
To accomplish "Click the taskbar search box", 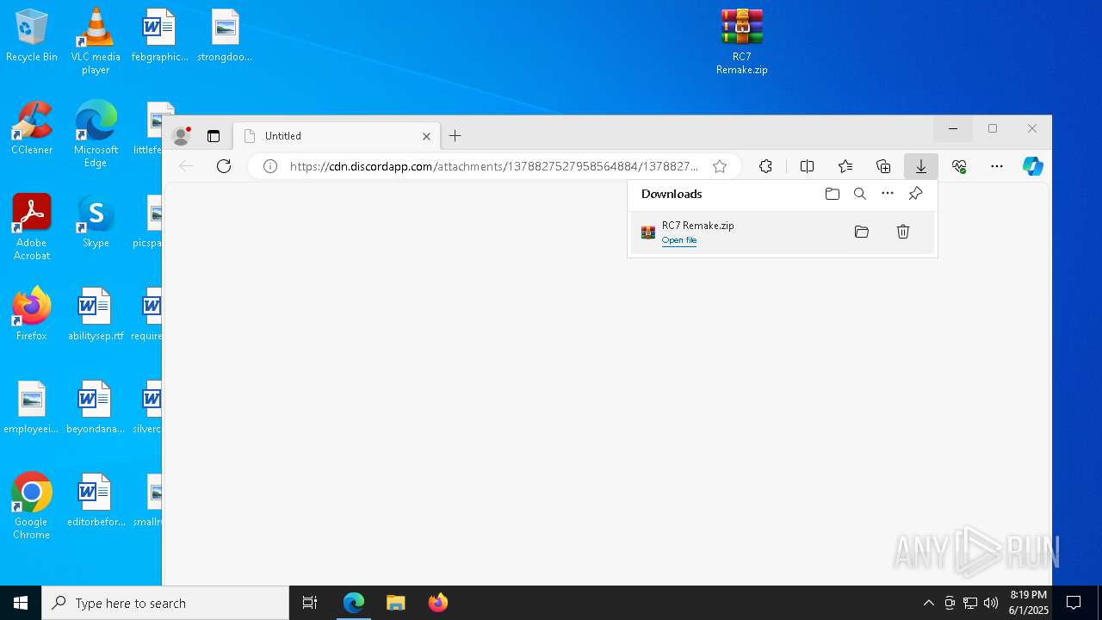I will (x=165, y=603).
